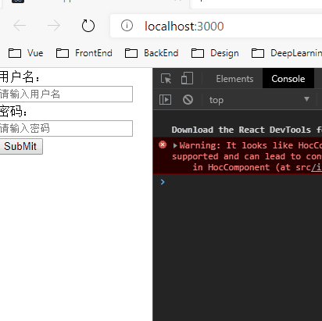
Task: Click the red error icon
Action: [x=163, y=144]
